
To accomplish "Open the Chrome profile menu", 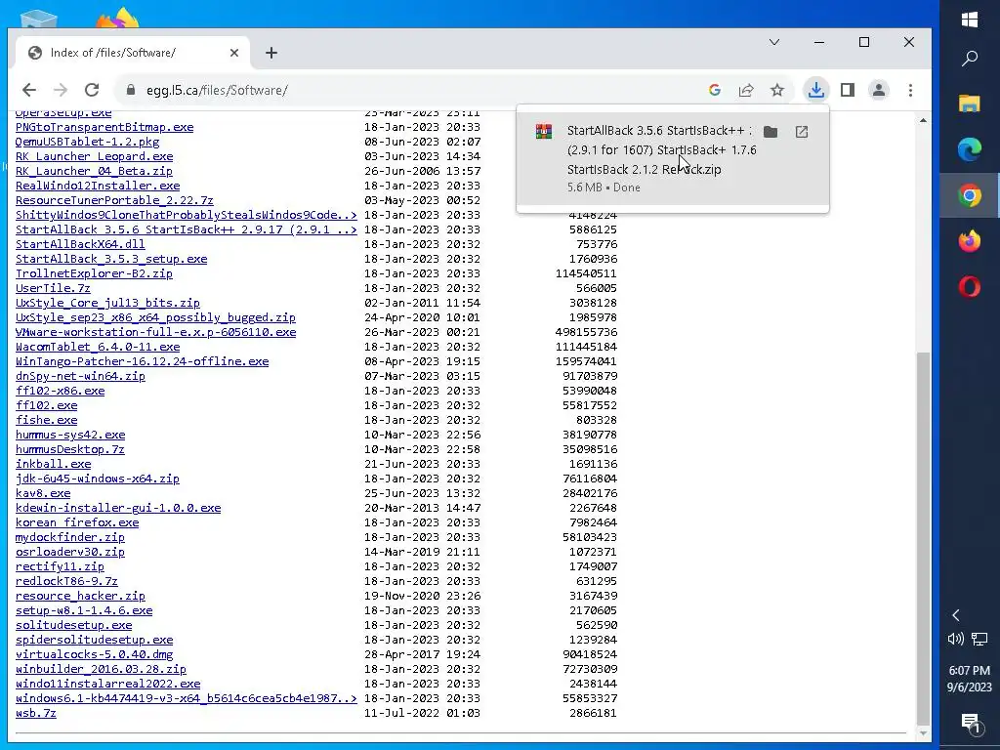I will [878, 90].
